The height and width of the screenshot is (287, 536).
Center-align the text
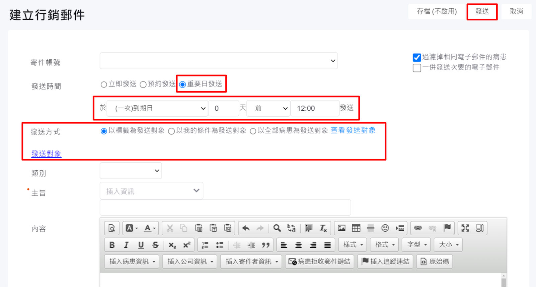[x=298, y=245]
